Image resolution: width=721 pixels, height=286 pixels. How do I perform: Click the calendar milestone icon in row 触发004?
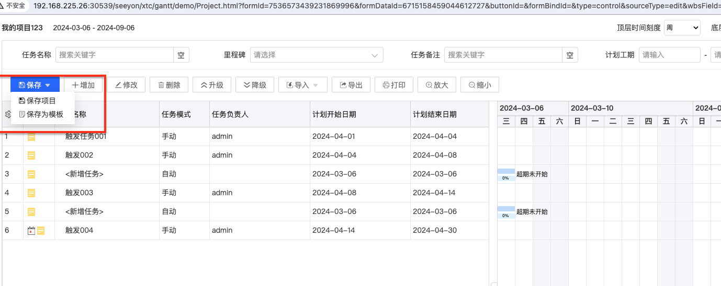[x=31, y=230]
